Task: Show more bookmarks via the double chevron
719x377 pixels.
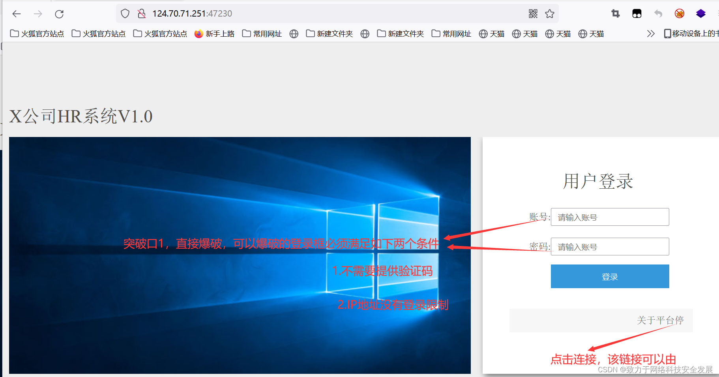Action: tap(651, 34)
